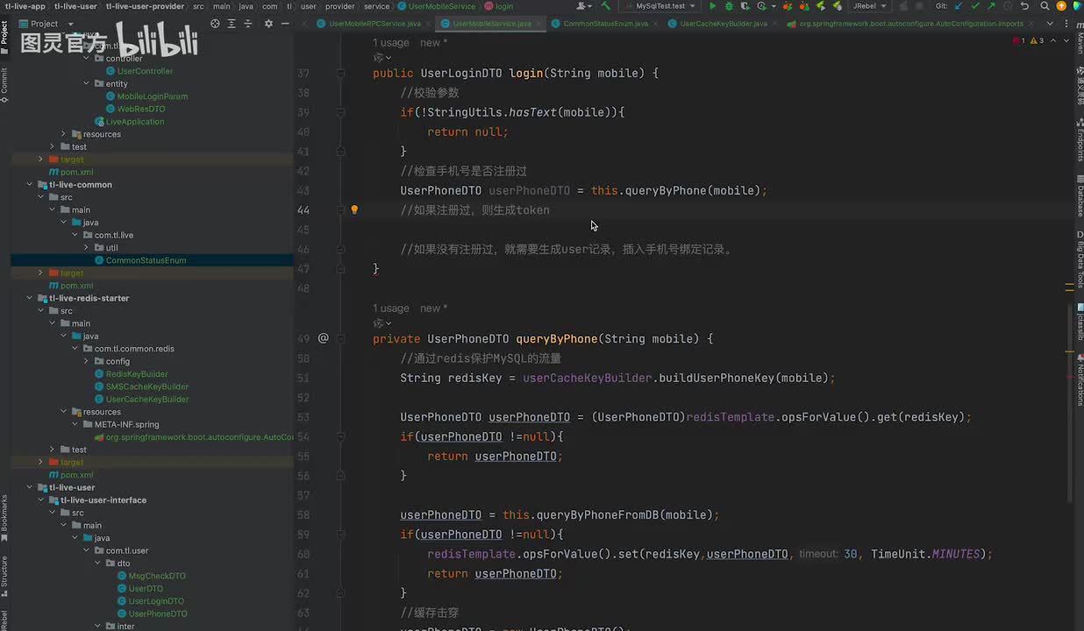The image size is (1084, 631).
Task: Click the undo rollback arrow icon
Action: (1024, 6)
